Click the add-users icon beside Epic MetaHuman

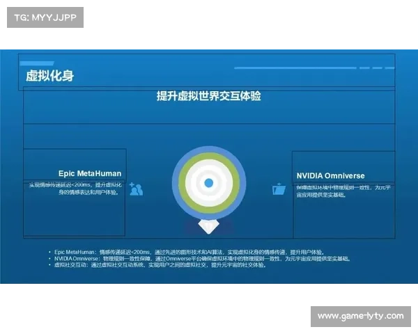point(137,189)
